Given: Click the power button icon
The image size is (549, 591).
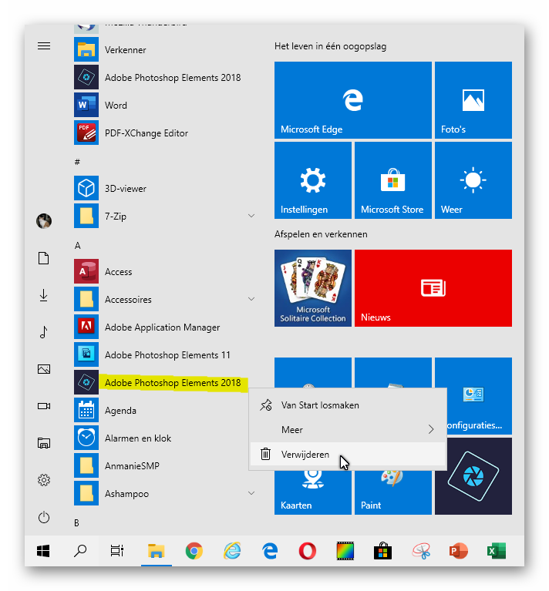Looking at the screenshot, I should (44, 517).
